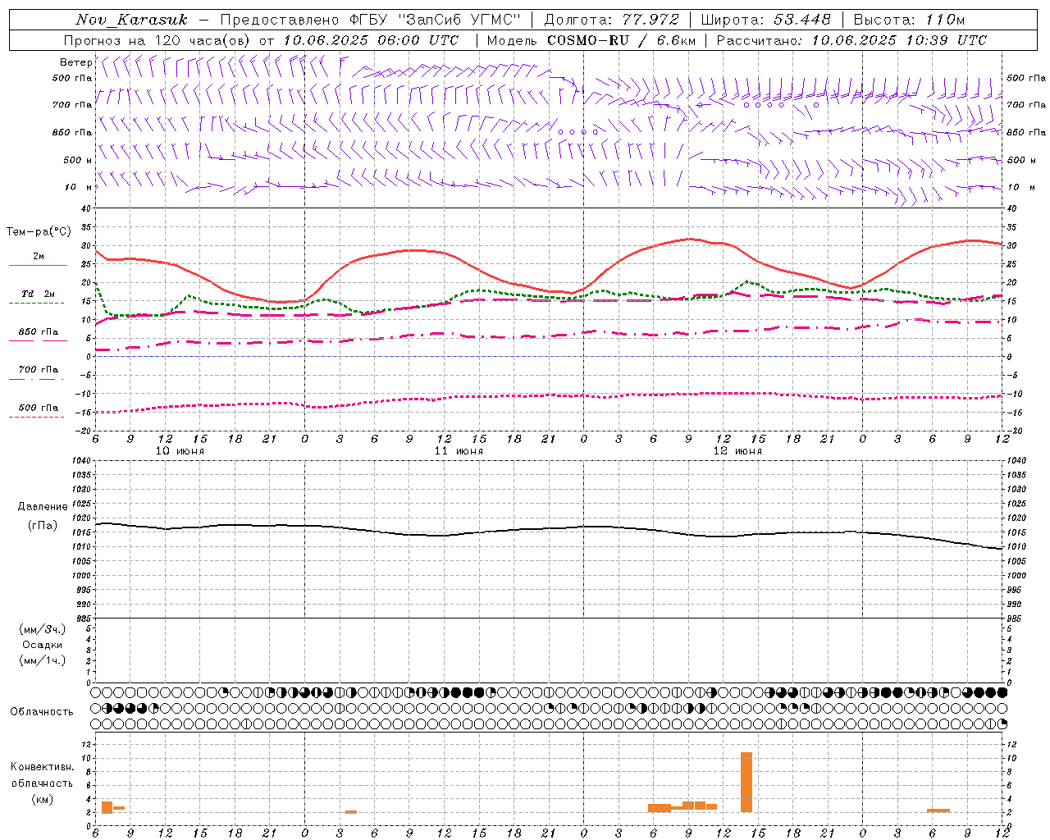This screenshot has width=1050, height=840.
Task: Click the Осадки precipitation label
Action: (x=43, y=645)
